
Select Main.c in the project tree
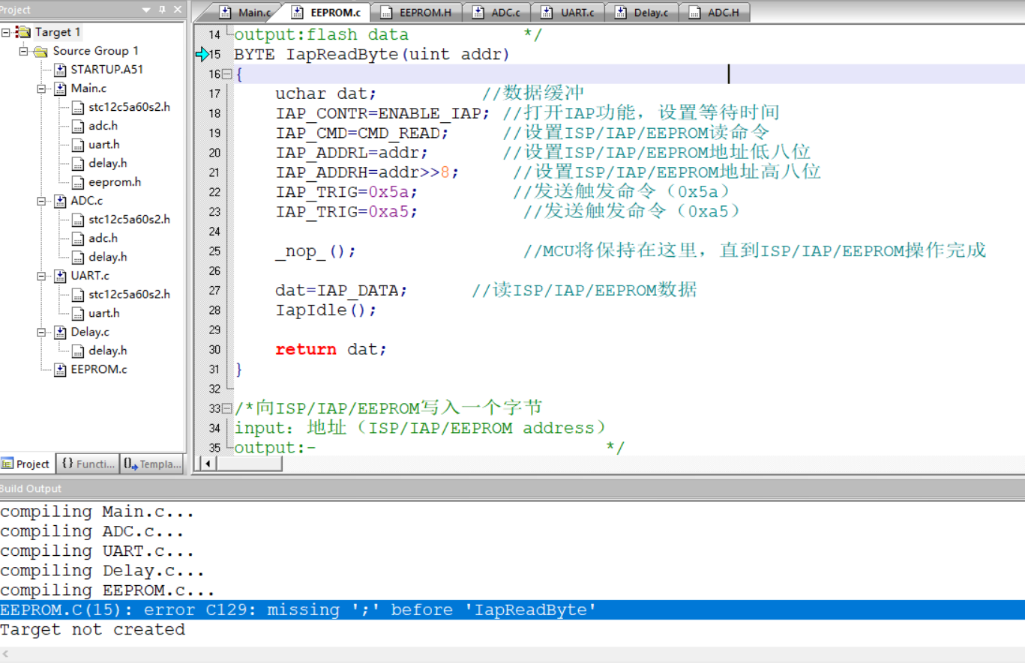coord(88,88)
